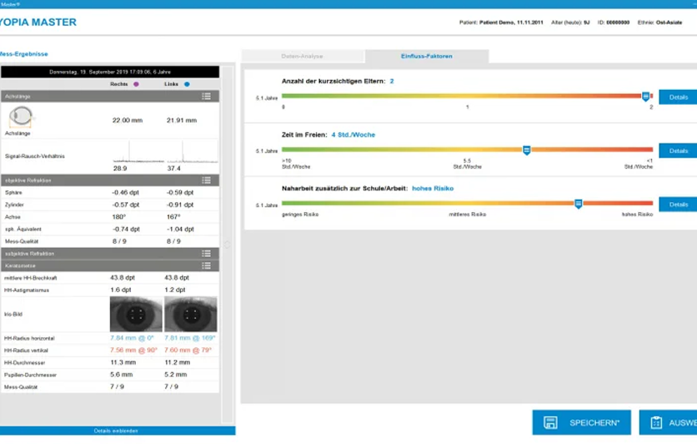The image size is (697, 444).
Task: Click slider handle for kurzsichtige Eltern
Action: pos(645,96)
